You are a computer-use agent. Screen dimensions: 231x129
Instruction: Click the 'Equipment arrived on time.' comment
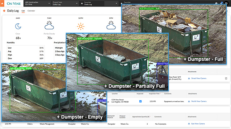point(174,101)
